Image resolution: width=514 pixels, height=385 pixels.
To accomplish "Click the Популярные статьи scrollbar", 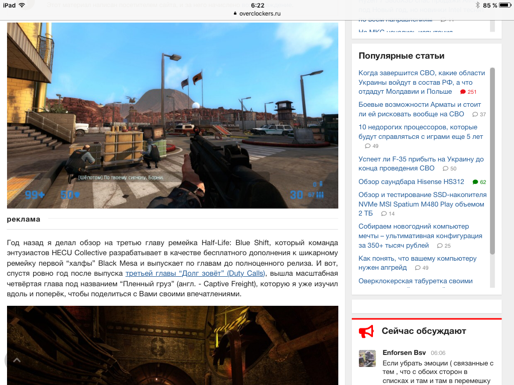I will [492, 161].
